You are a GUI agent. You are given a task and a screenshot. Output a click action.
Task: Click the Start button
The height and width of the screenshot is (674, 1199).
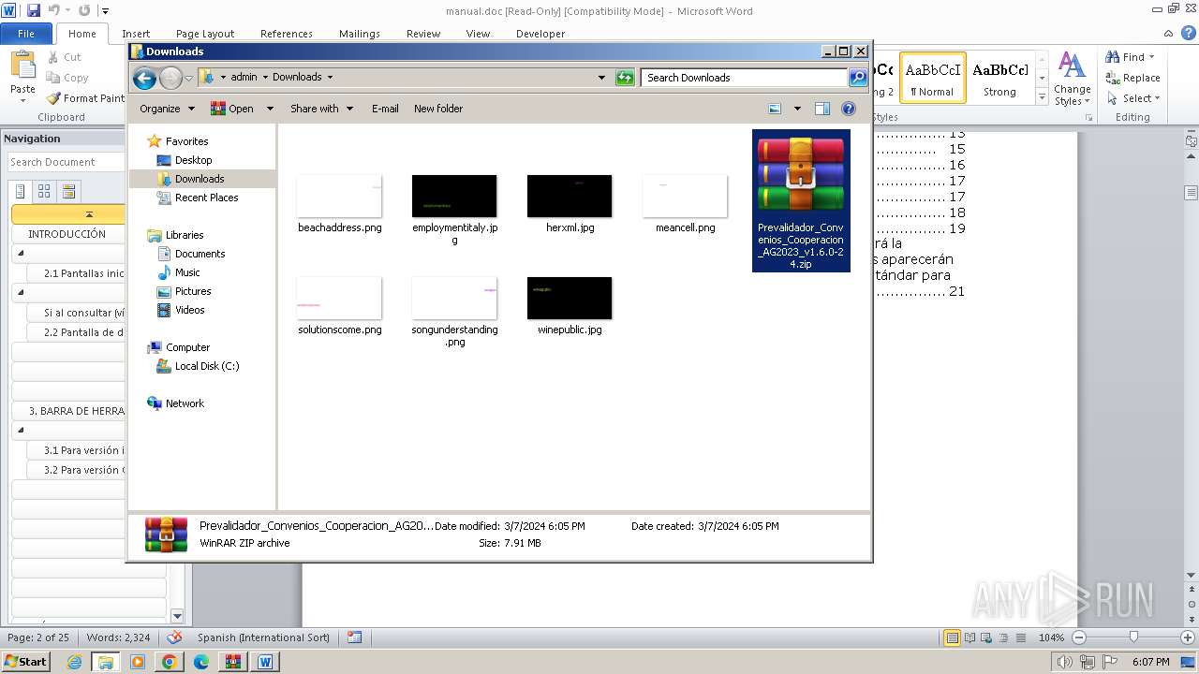(x=26, y=662)
